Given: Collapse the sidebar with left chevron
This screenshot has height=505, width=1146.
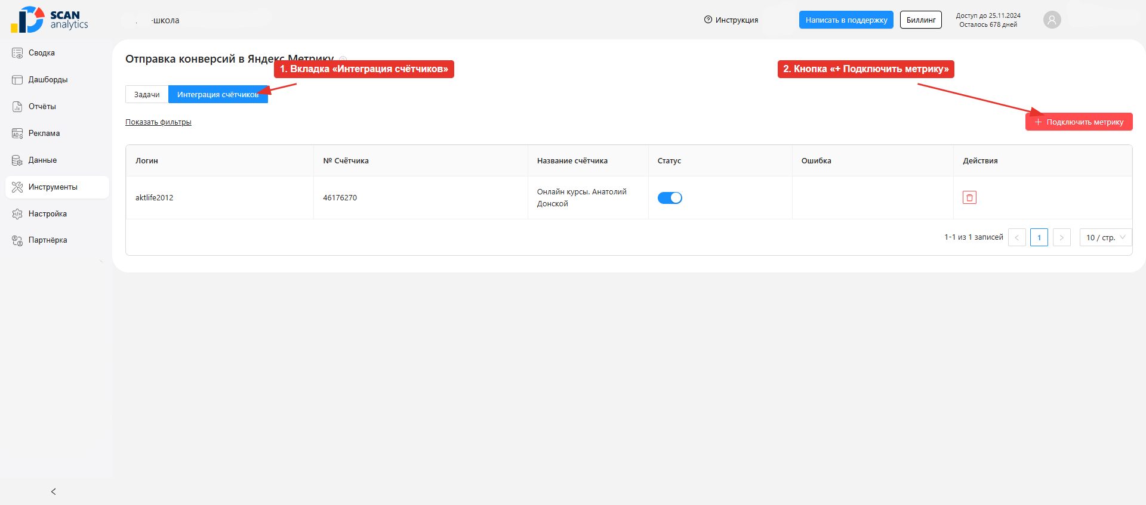Looking at the screenshot, I should (54, 491).
